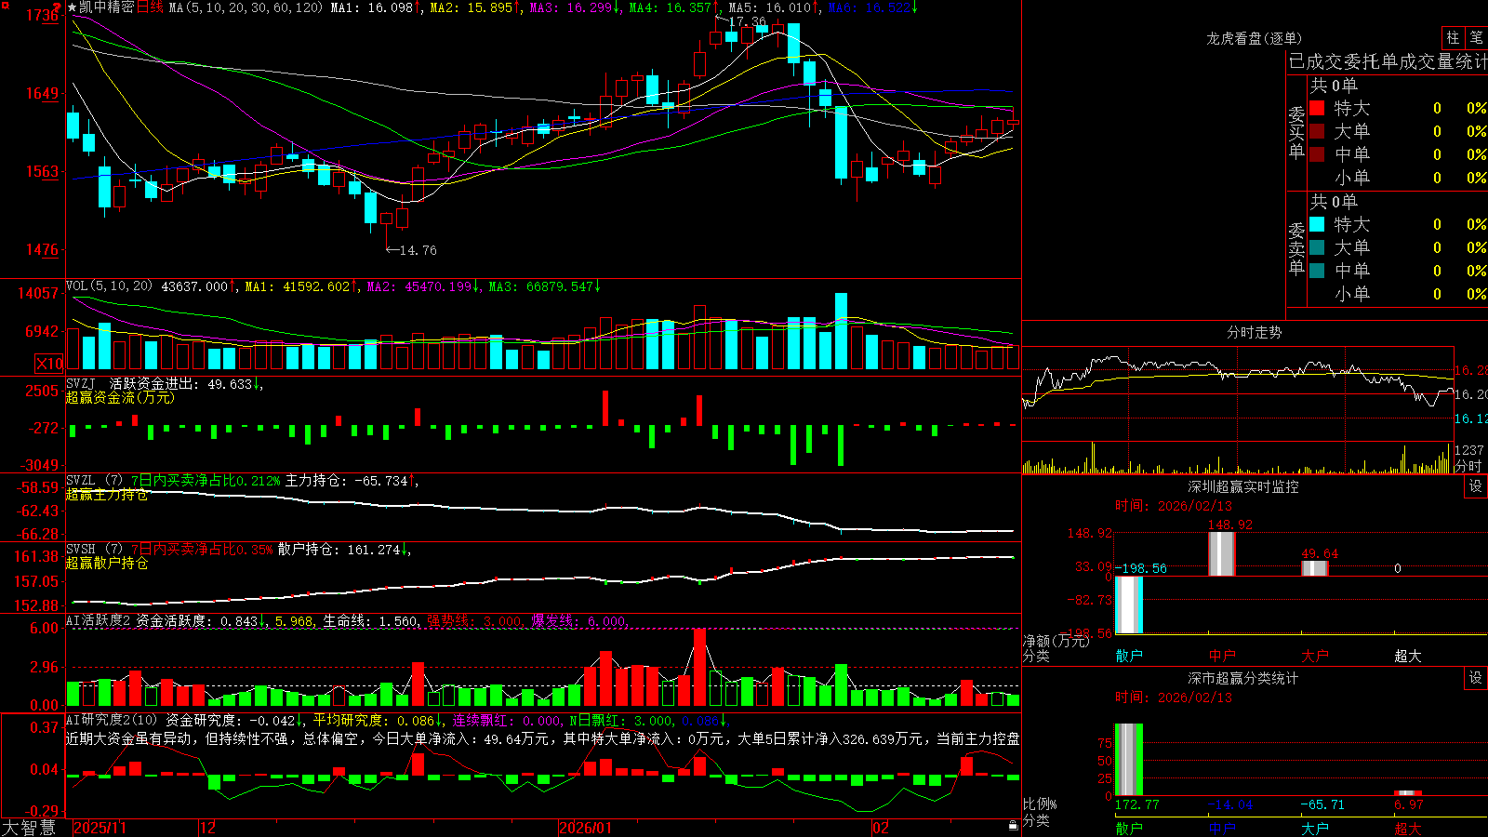
Task: Click the tallest cyan volume bar
Action: click(x=841, y=331)
